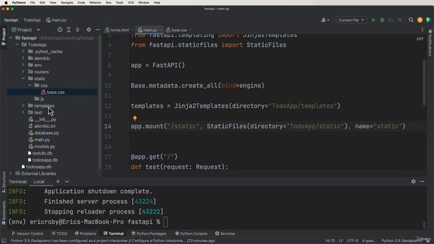Click the terminal vertical scrollbar
This screenshot has width=434, height=244.
[424, 224]
